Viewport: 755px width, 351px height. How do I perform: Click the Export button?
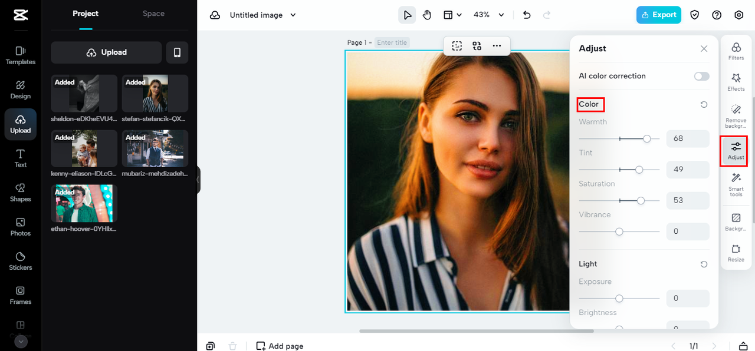click(659, 15)
